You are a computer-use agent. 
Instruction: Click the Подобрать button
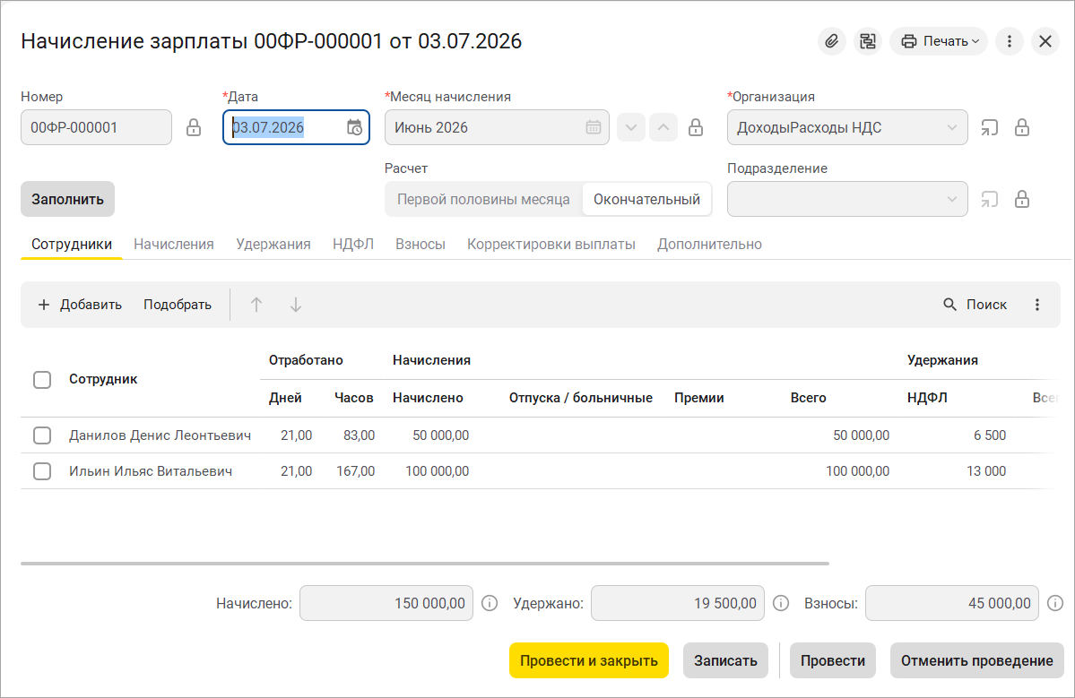click(178, 305)
